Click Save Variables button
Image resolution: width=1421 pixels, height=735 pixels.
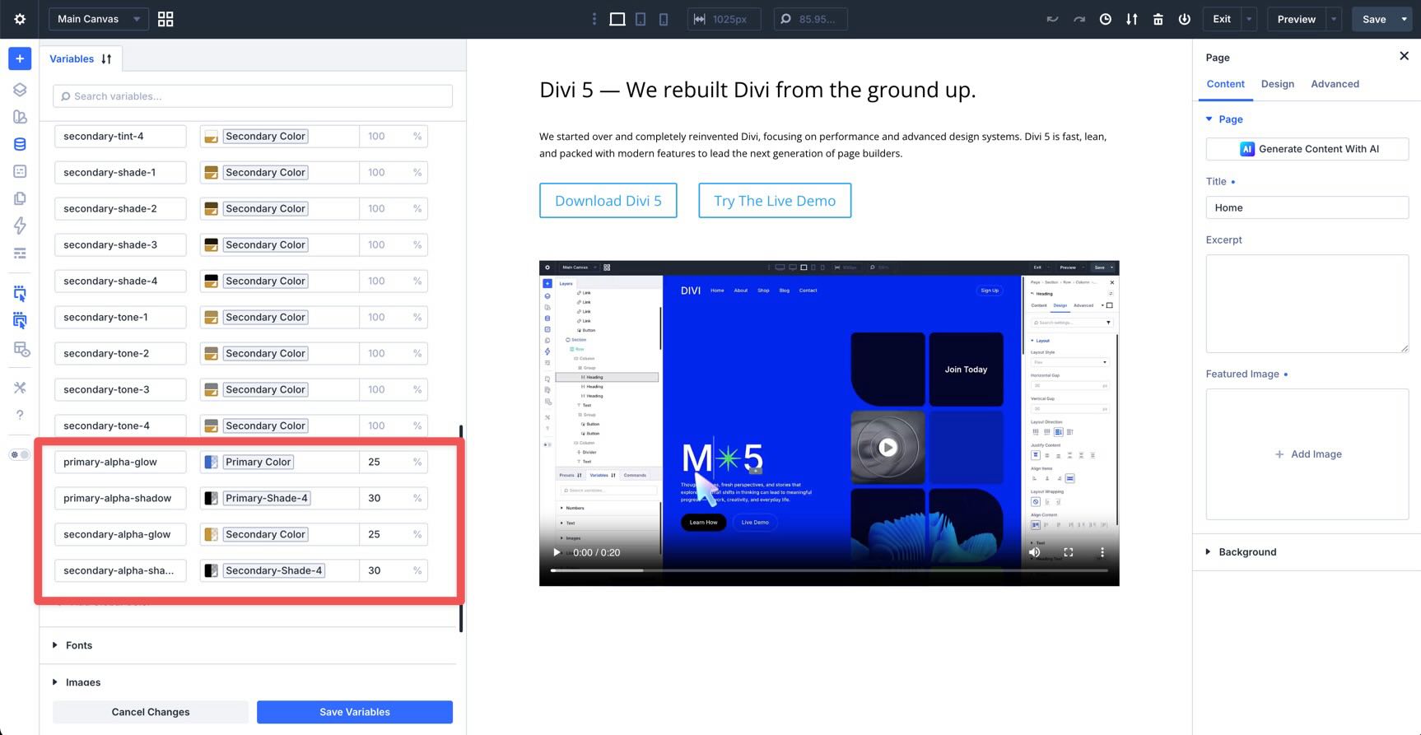[x=355, y=712]
